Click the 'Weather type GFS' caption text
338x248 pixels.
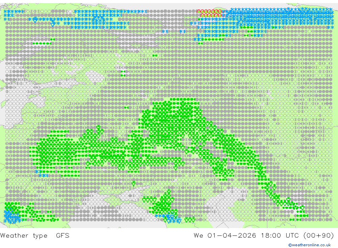35,235
